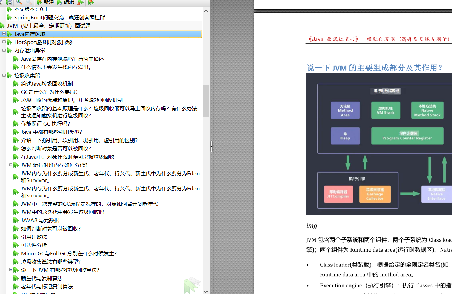Image resolution: width=452 pixels, height=294 pixels.
Task: Click bookmark icon beside JVM中的永久代中会发生垃圾回收吗
Action: pos(16,212)
